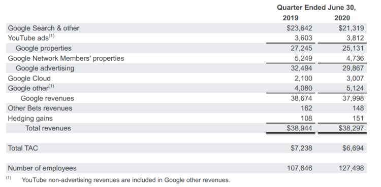
Task: Click the Google Search & other row label
Action: pos(44,28)
